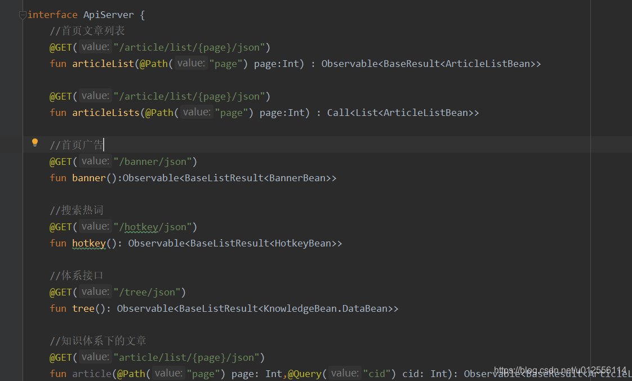Select the @Path annotation in articleLists

click(x=159, y=112)
